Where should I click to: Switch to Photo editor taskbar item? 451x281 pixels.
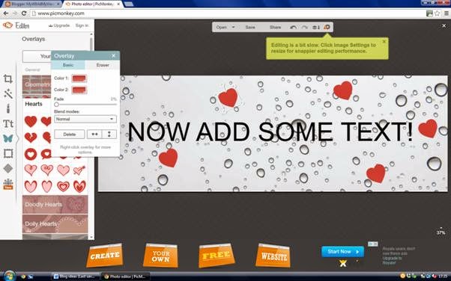126,277
